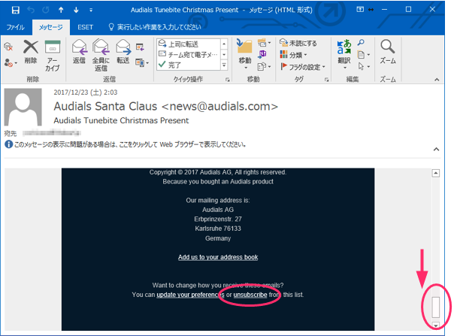Open the select cursor dropdown
This screenshot has width=454, height=336.
click(364, 67)
